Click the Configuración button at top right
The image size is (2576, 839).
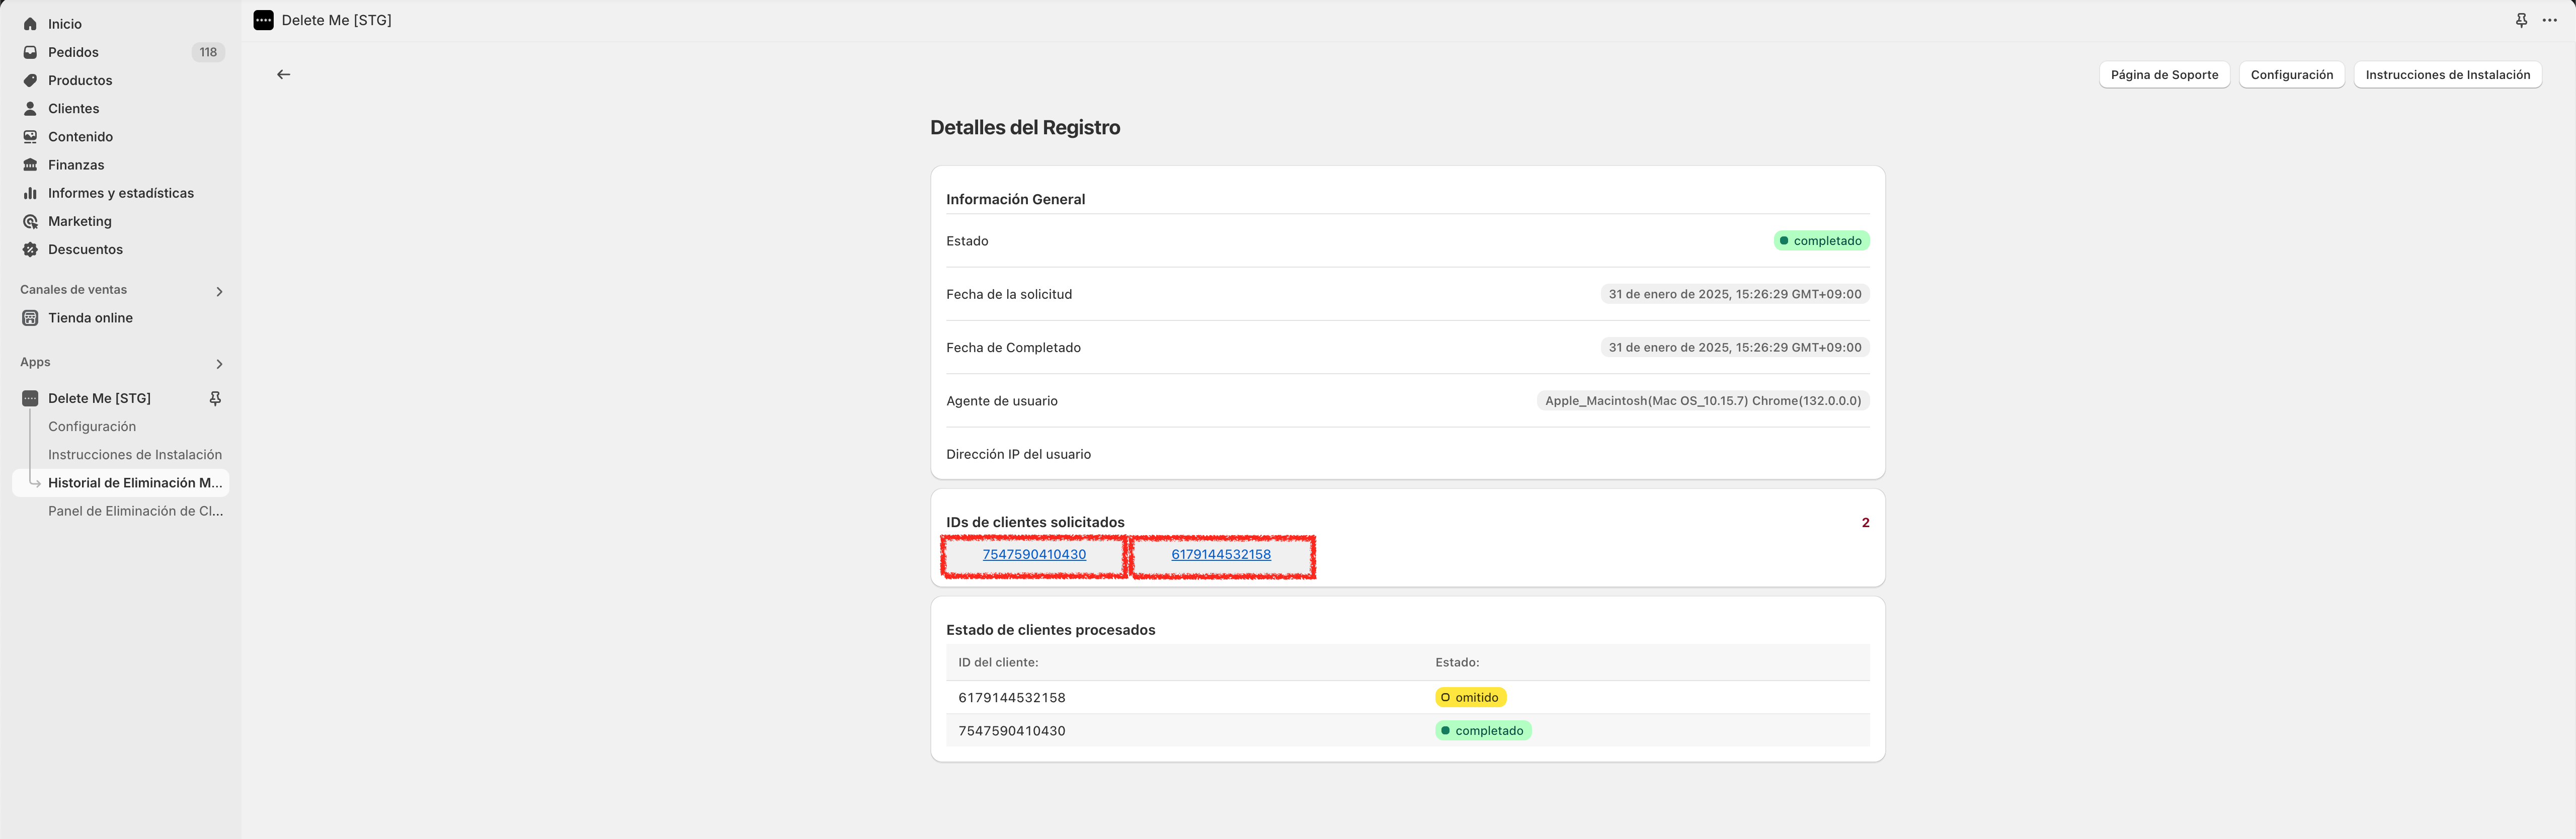(2291, 75)
